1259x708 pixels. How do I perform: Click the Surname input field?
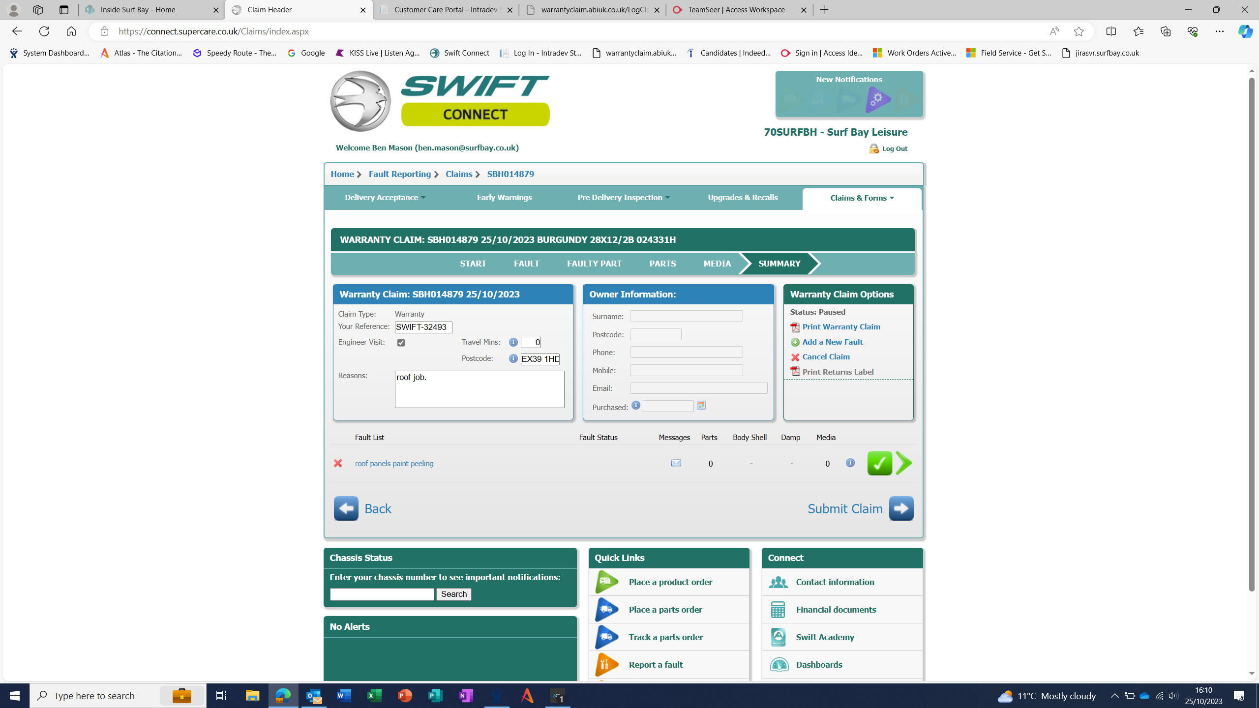[x=687, y=316]
